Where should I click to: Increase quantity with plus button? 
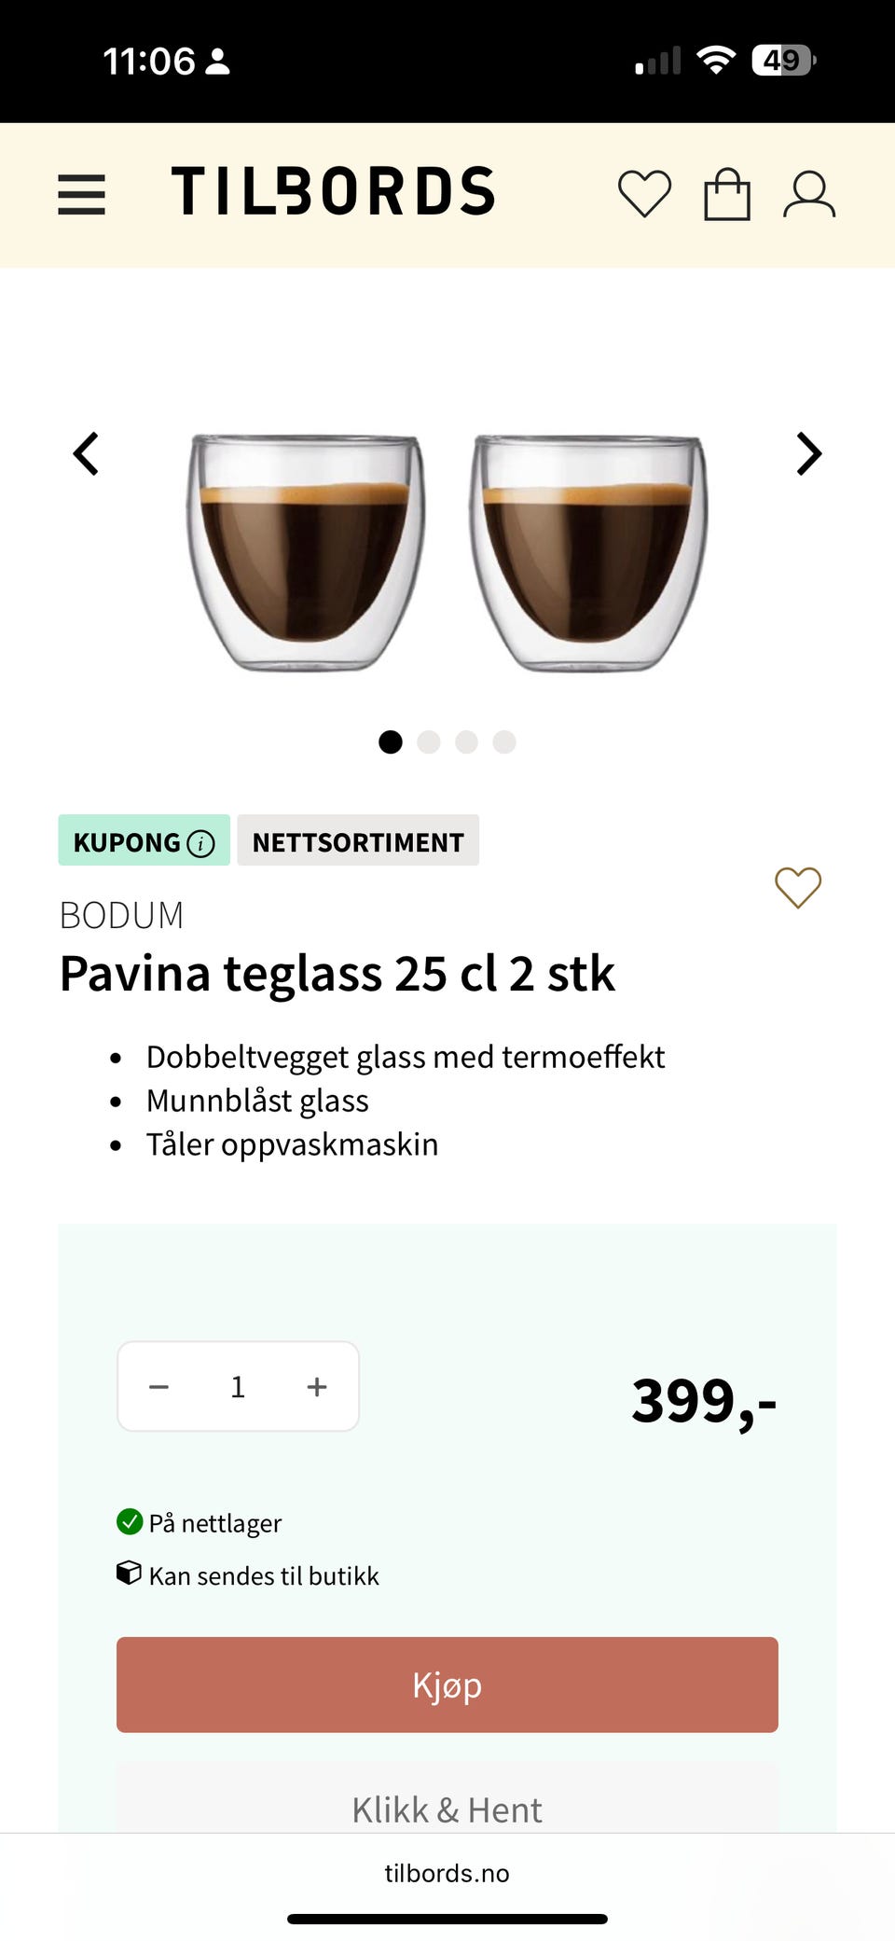coord(317,1387)
